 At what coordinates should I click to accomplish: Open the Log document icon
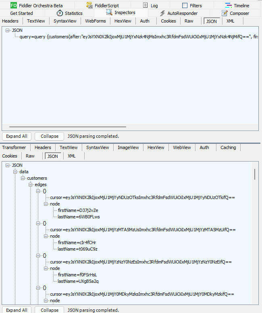coord(146,5)
